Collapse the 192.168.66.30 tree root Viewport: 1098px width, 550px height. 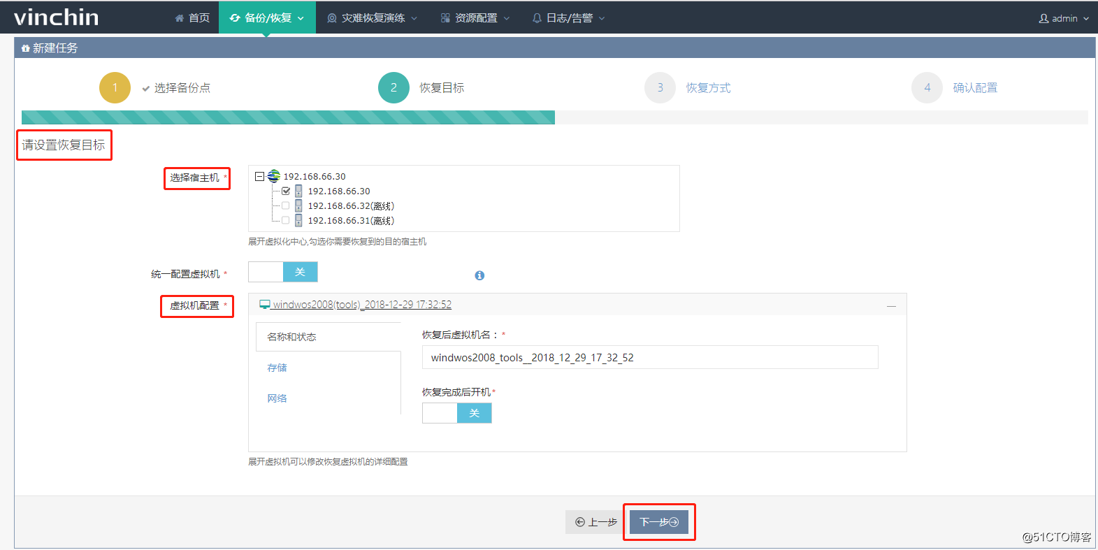(x=259, y=177)
